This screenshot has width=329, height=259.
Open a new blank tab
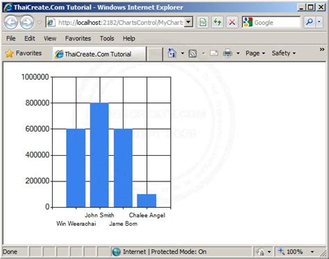pos(155,54)
